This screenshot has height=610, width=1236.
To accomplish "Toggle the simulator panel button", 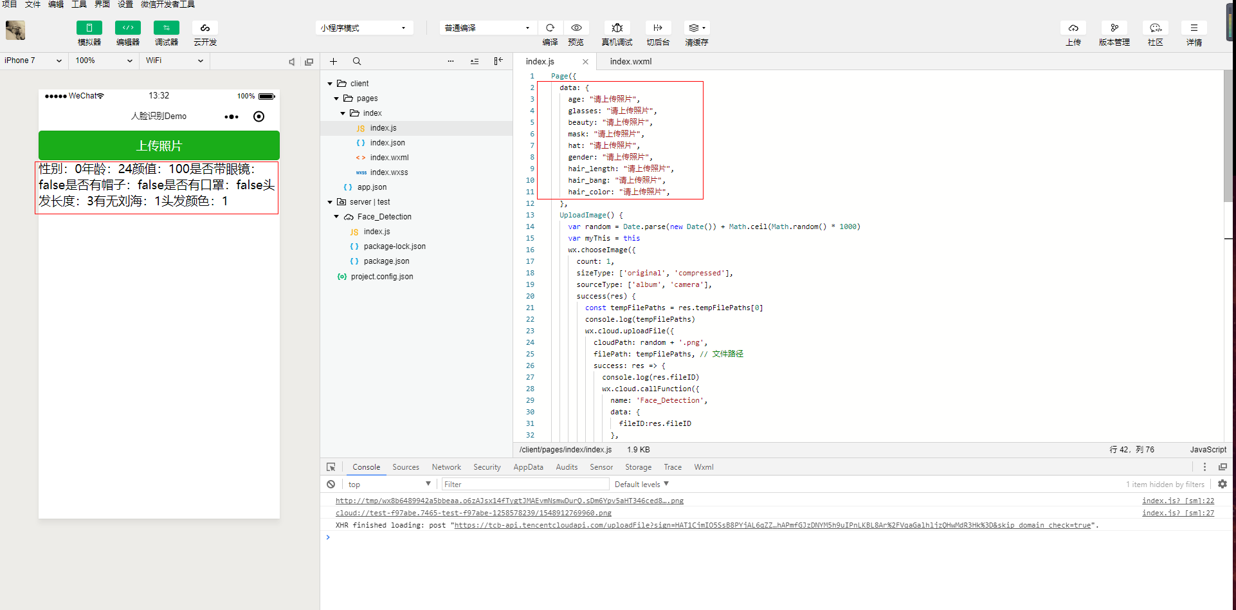I will click(89, 28).
